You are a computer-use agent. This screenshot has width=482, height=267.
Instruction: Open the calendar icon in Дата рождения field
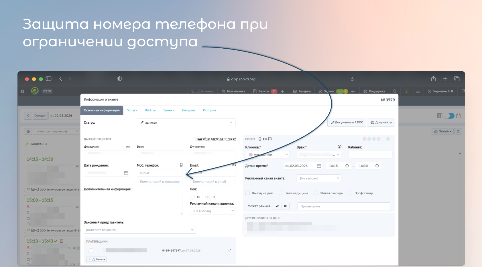[126, 173]
